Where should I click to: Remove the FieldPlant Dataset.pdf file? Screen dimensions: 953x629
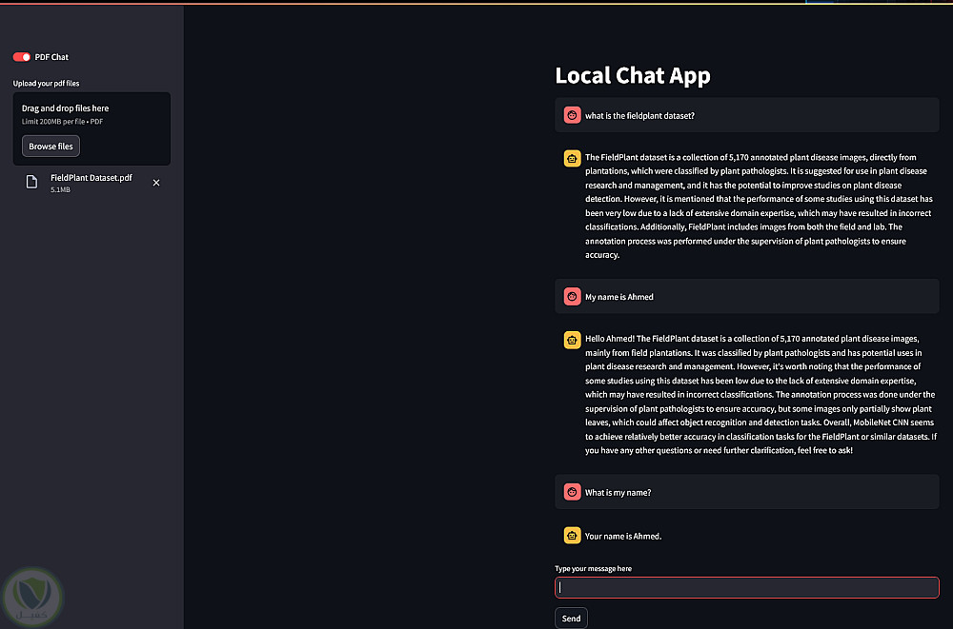(156, 182)
